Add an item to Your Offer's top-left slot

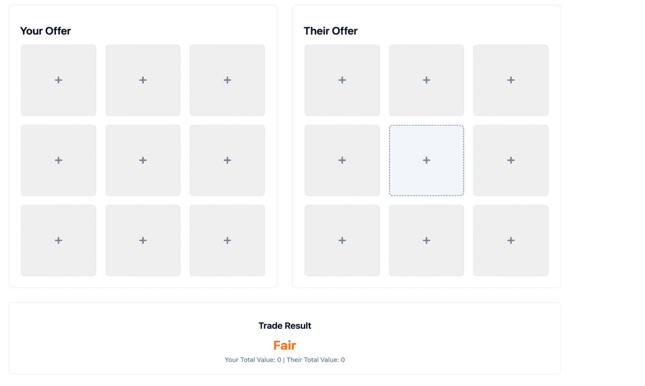click(58, 80)
